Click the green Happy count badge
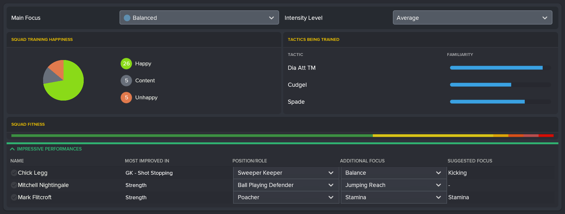 126,64
